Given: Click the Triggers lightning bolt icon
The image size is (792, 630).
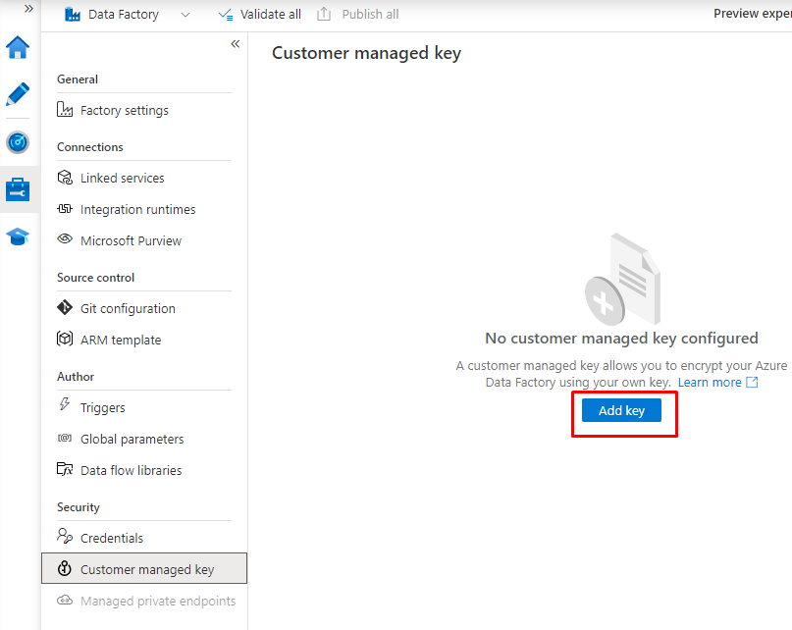Looking at the screenshot, I should click(65, 406).
